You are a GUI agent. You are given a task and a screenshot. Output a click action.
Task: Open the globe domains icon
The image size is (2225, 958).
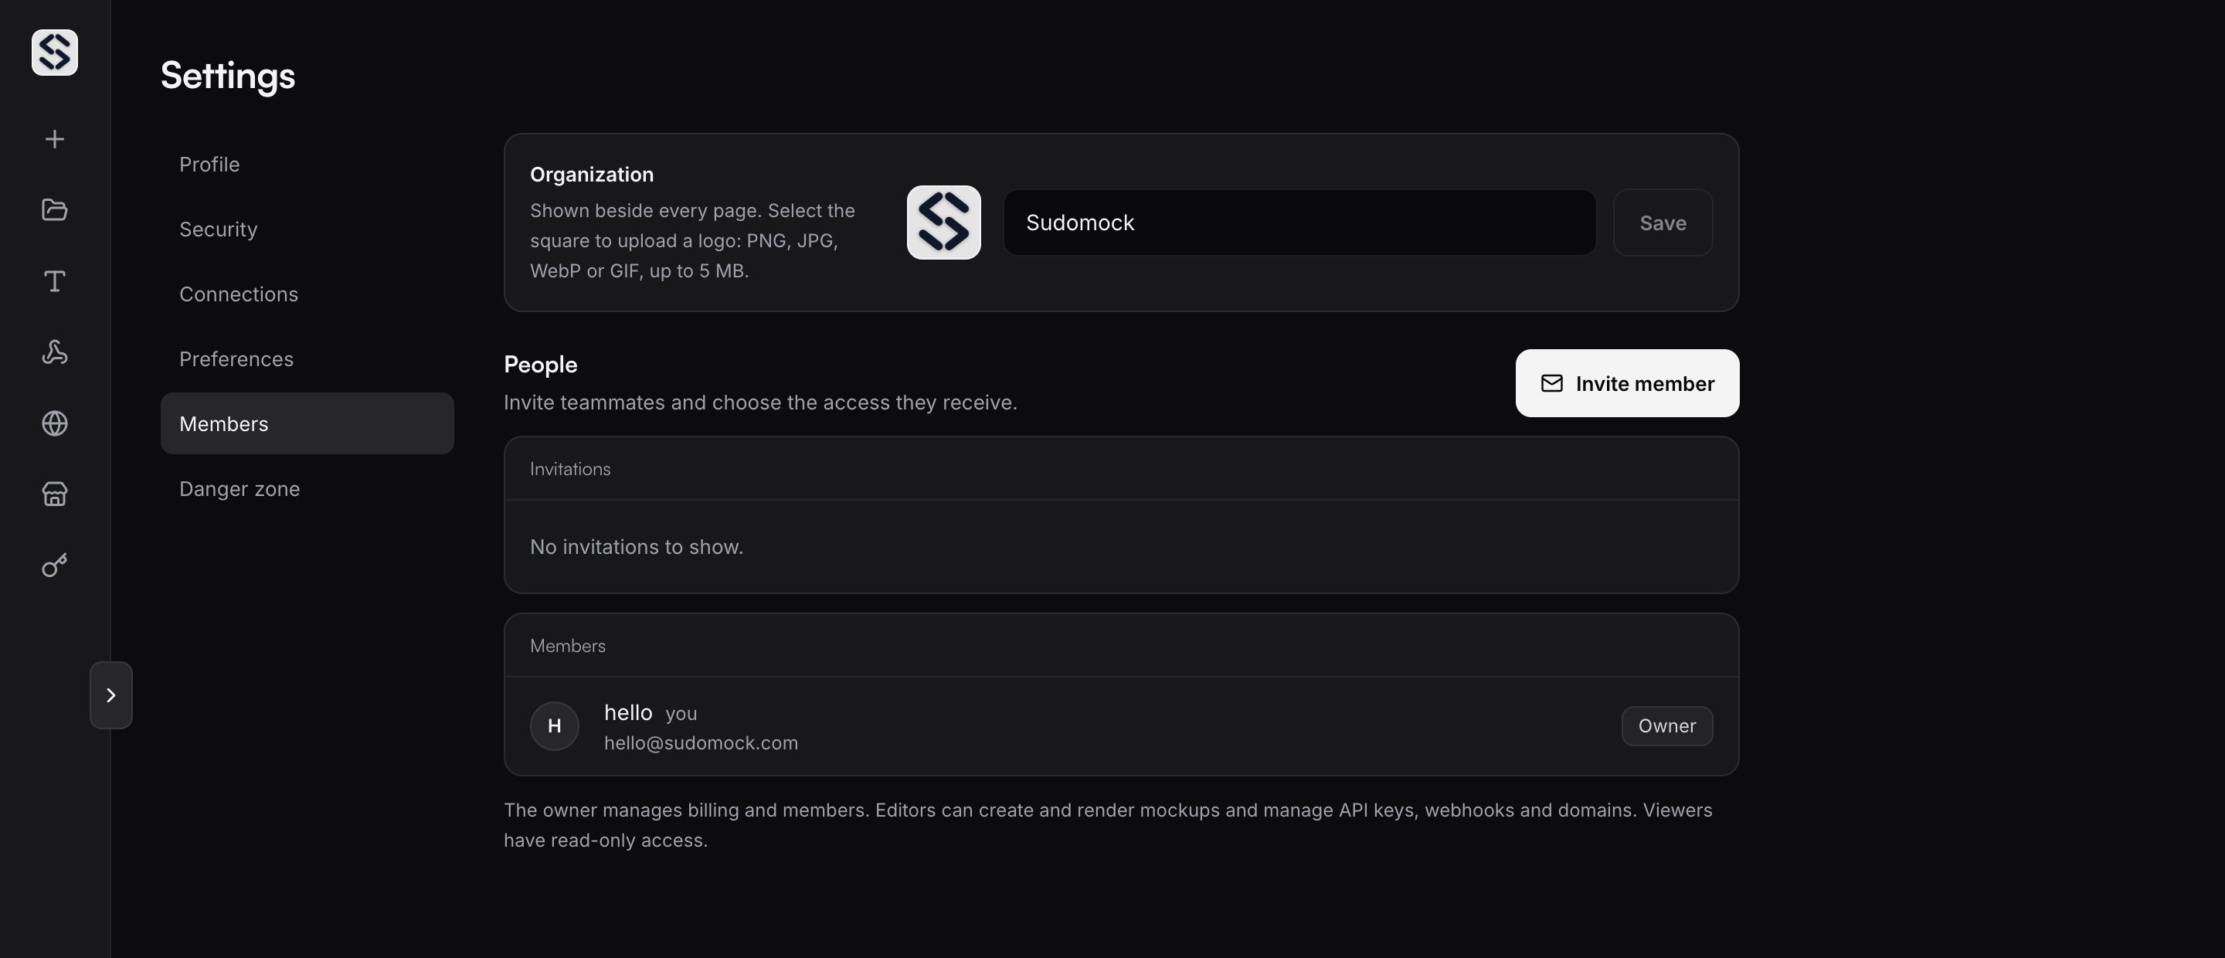[x=54, y=423]
